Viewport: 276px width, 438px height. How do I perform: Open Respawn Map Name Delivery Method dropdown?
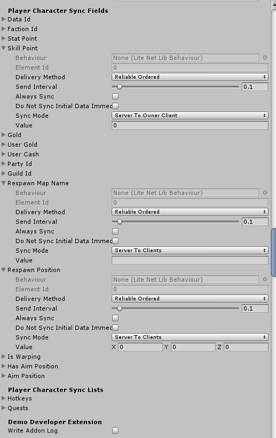tap(190, 212)
